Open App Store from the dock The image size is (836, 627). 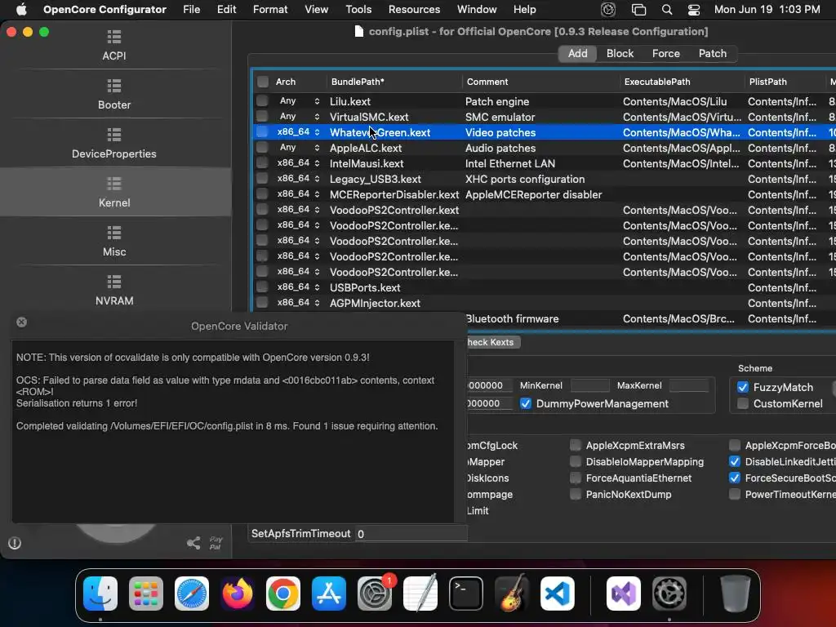pyautogui.click(x=329, y=594)
